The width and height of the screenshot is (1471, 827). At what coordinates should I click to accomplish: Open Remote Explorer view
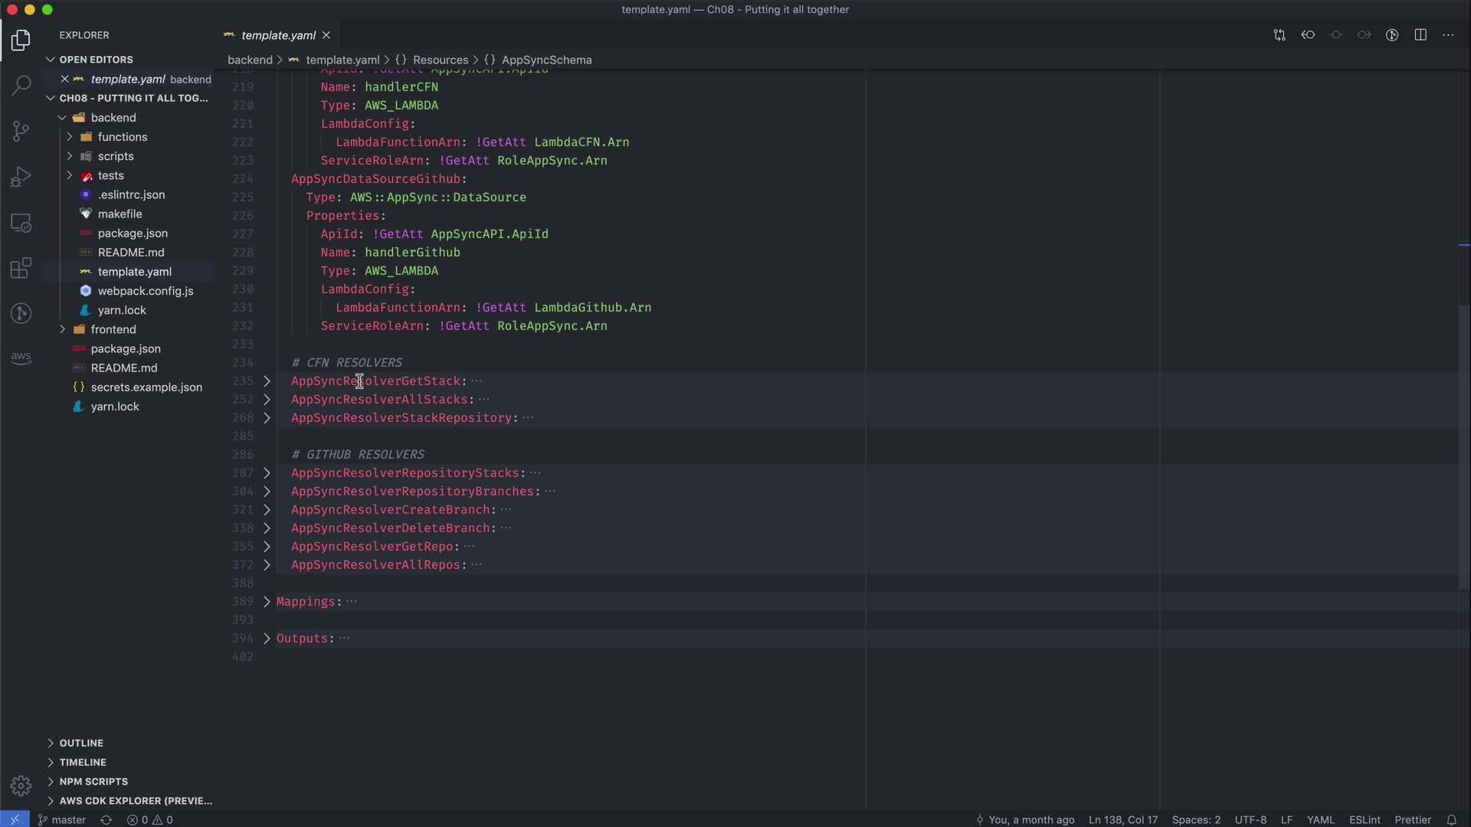tap(21, 223)
